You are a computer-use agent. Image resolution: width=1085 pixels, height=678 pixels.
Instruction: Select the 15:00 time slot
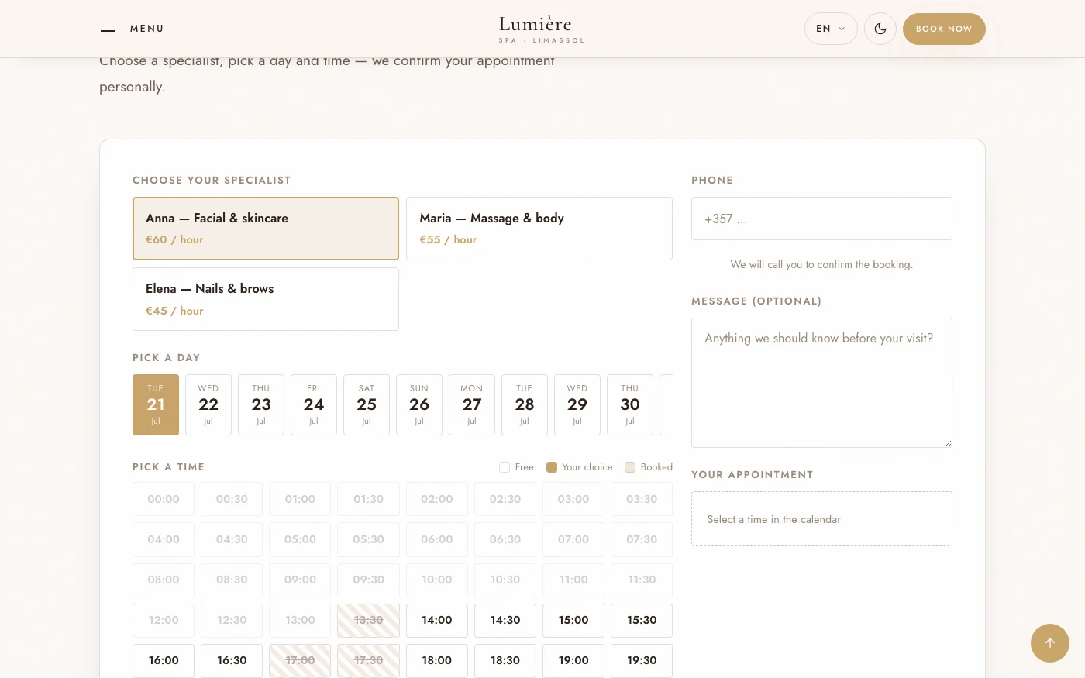point(573,620)
